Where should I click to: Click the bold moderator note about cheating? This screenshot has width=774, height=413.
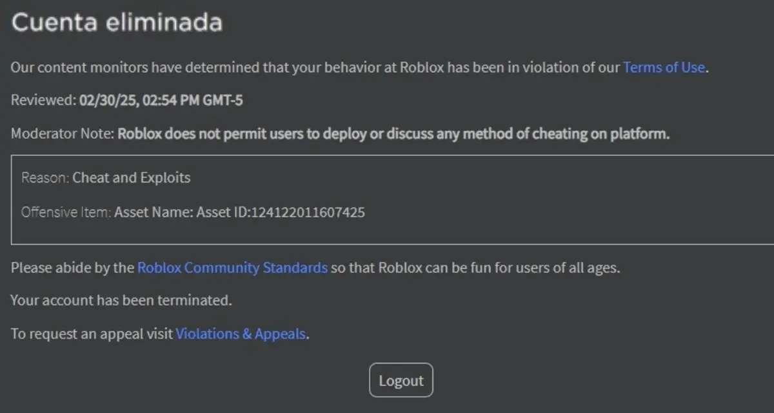[393, 134]
